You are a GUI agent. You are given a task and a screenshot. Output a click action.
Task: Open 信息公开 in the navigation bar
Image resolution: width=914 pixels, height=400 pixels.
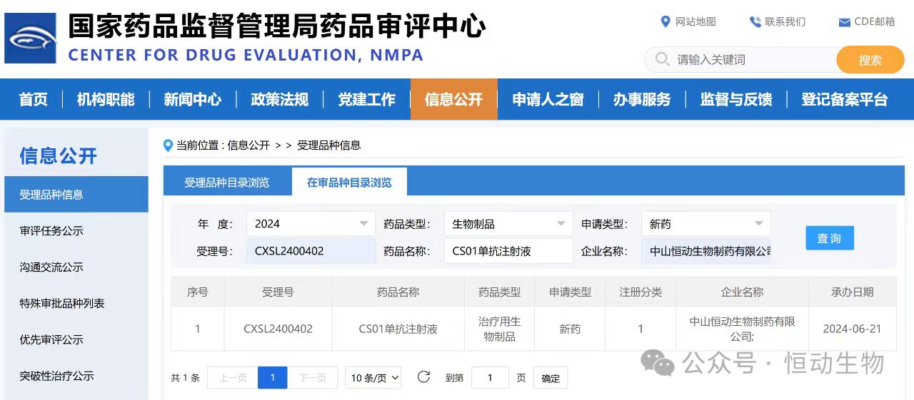(453, 100)
